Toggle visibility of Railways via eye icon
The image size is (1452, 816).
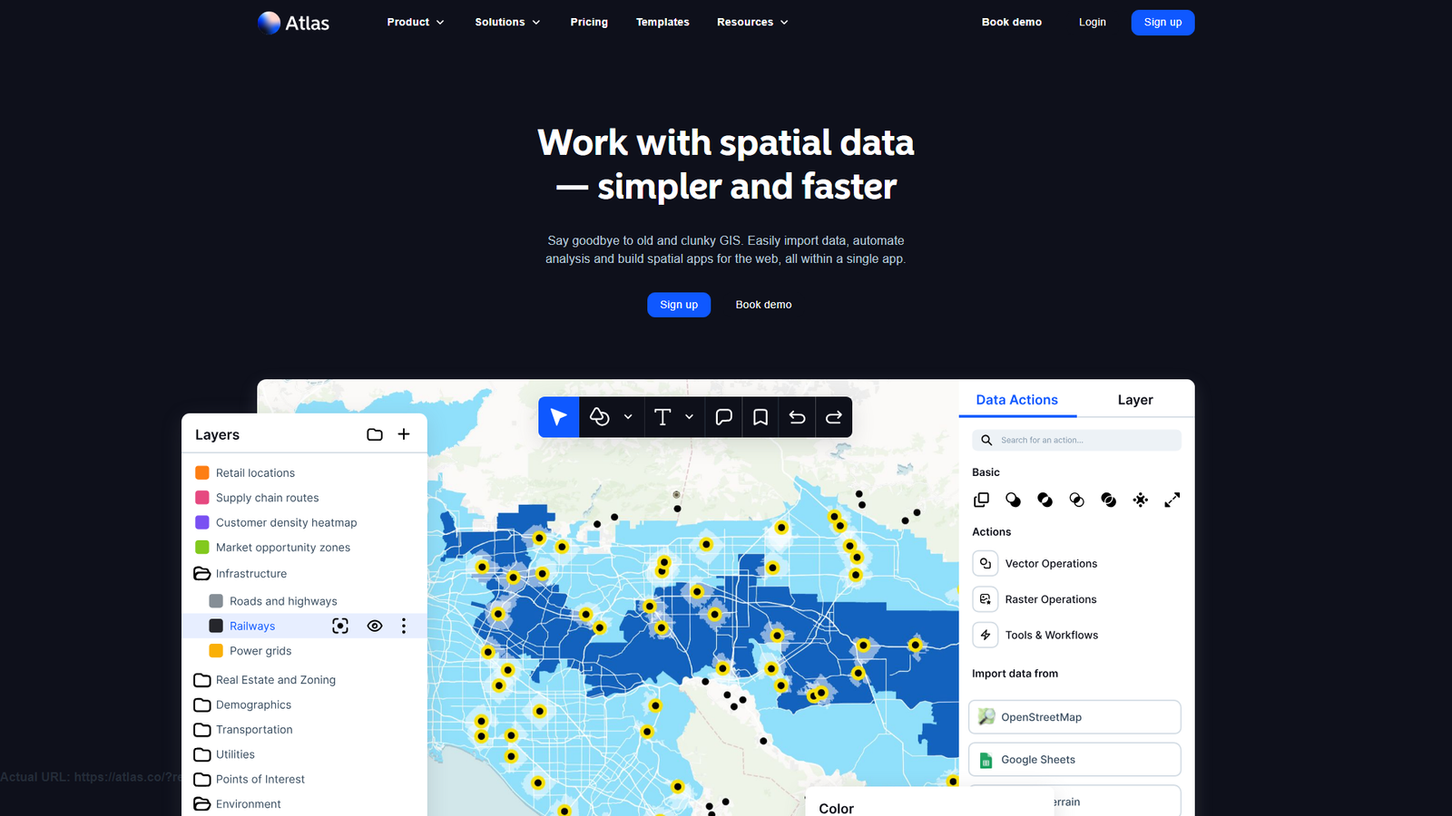[375, 626]
